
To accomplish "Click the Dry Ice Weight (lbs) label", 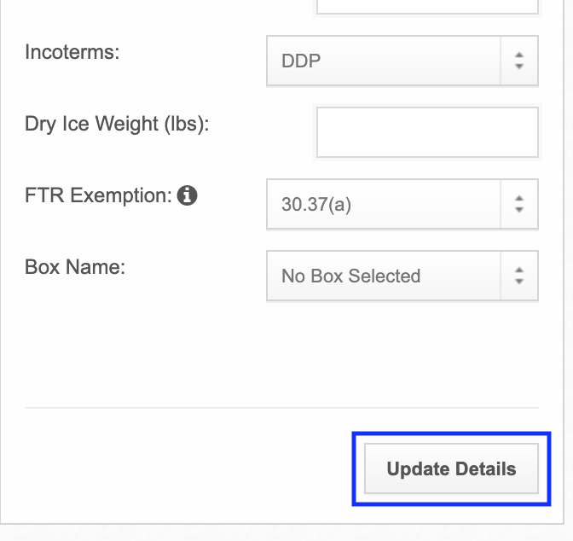I will [x=117, y=124].
